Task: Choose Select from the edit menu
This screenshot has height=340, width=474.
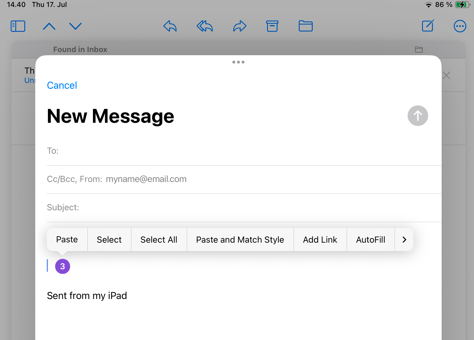Action: [x=109, y=239]
